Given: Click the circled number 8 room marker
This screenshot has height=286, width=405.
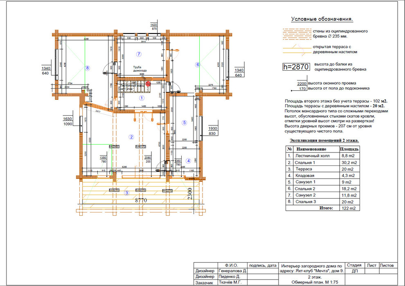Looking at the screenshot, I should (87, 68).
